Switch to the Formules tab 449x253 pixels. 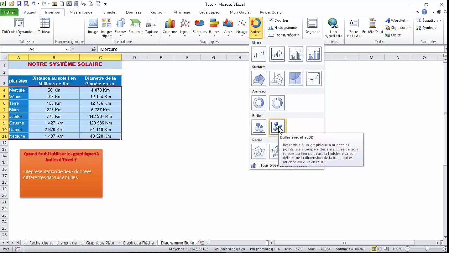coord(109,12)
